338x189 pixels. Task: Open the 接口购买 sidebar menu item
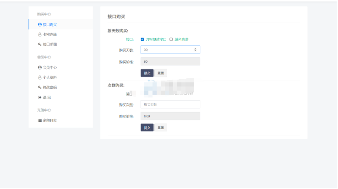click(61, 24)
